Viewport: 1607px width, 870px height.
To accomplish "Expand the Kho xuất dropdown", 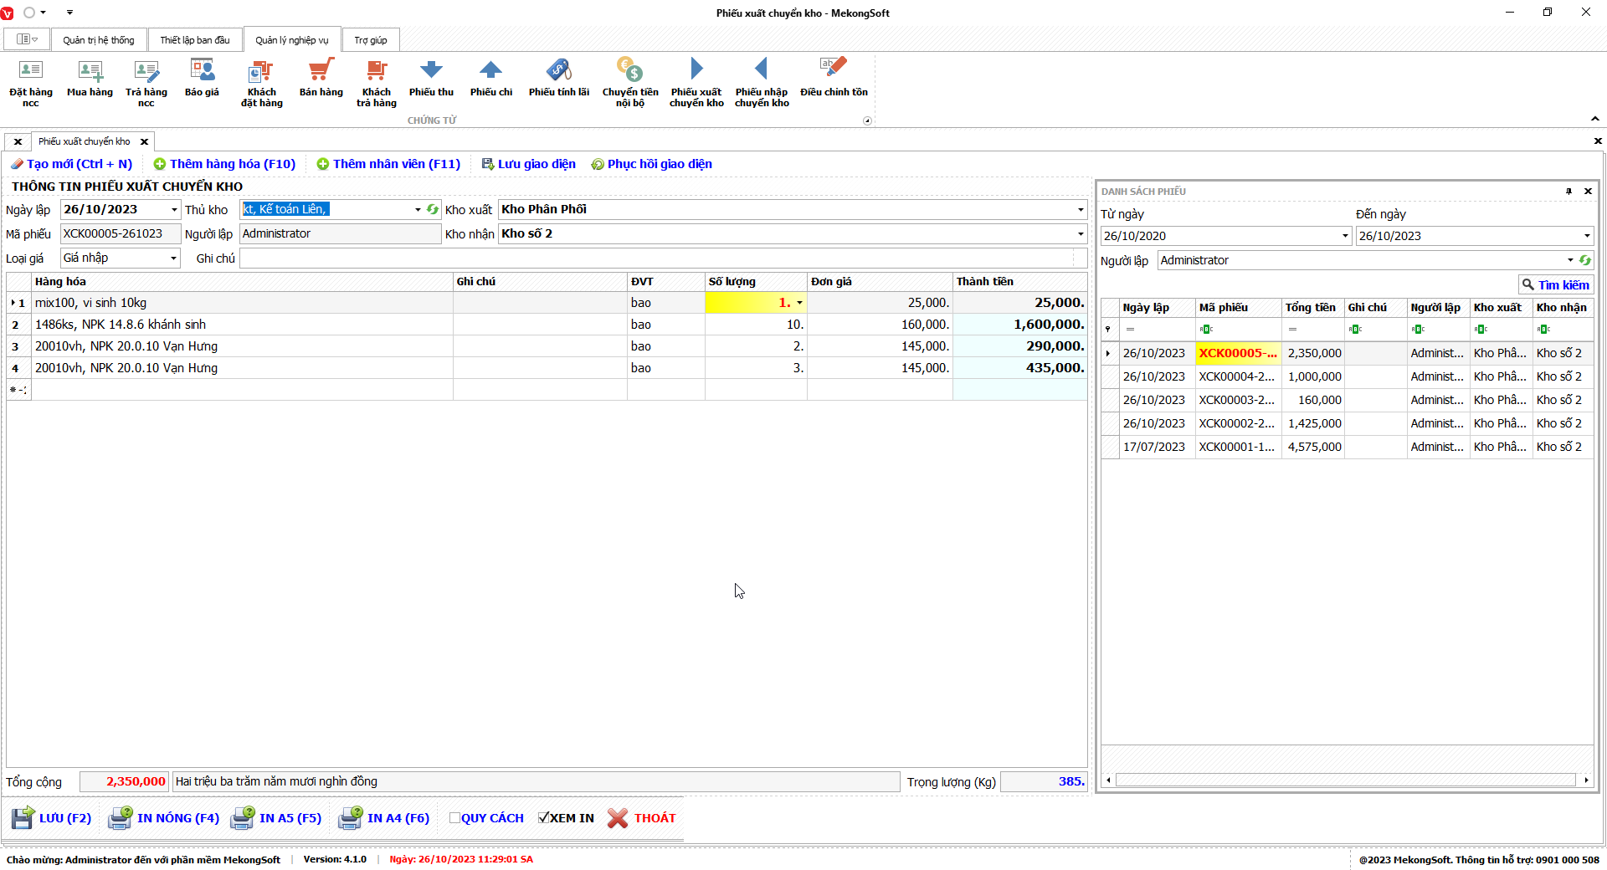I will [1080, 210].
